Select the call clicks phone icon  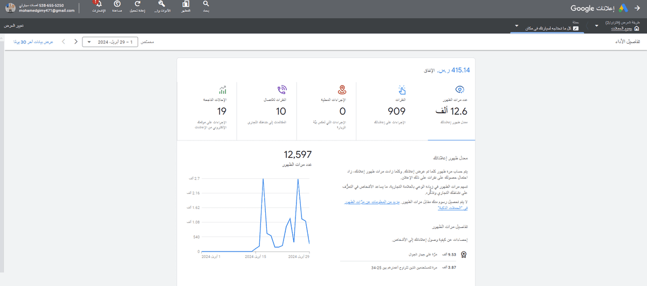(x=281, y=89)
